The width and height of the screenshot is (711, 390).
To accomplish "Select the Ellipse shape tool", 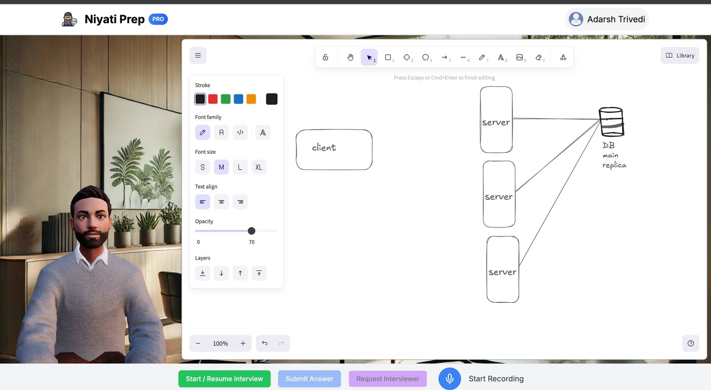I will click(425, 57).
